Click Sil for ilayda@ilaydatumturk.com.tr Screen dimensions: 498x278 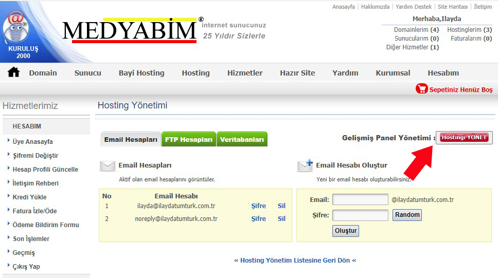[281, 206]
